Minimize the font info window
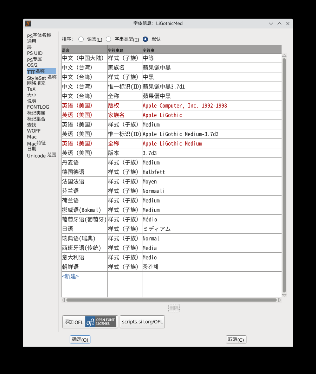Image resolution: width=316 pixels, height=374 pixels. [x=271, y=24]
